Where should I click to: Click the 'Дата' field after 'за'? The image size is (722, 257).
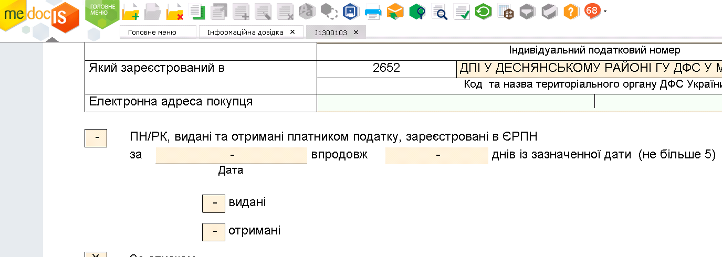click(x=231, y=155)
